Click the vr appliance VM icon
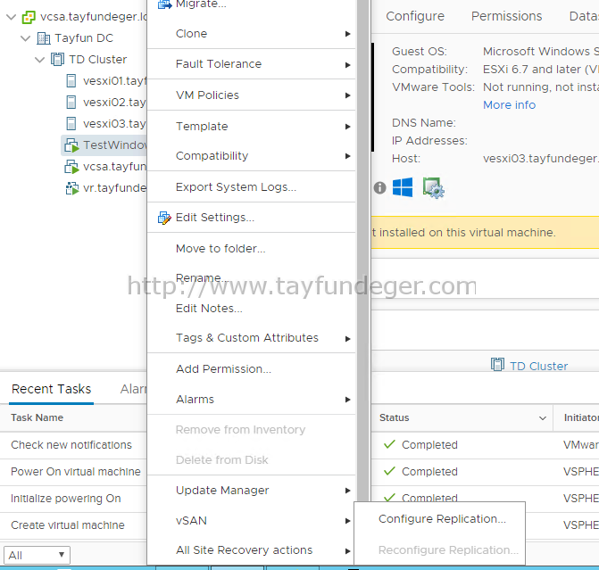The height and width of the screenshot is (570, 599). click(71, 188)
